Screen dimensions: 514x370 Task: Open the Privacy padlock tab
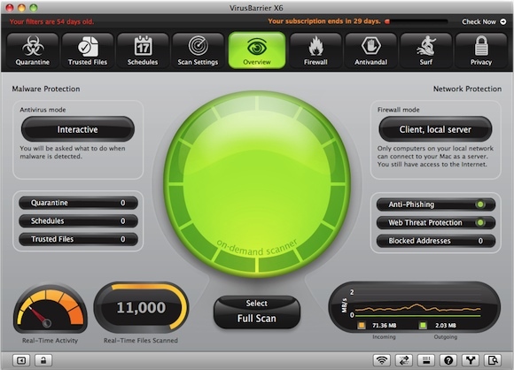click(x=481, y=50)
